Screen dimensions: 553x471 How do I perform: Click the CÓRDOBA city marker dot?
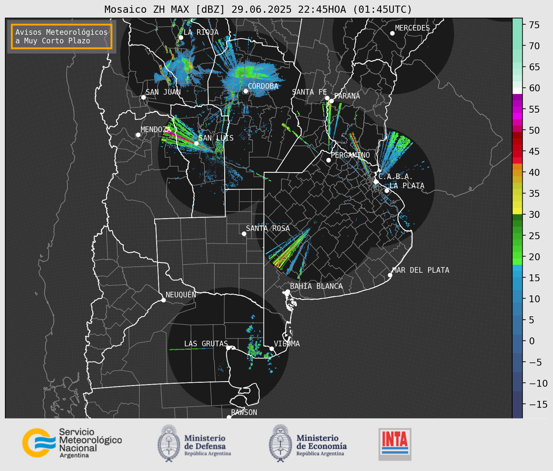[246, 91]
